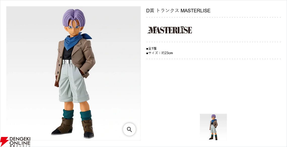This screenshot has width=287, height=147.
Task: Click the brown glove on the figure's hand
Action: 57,82
